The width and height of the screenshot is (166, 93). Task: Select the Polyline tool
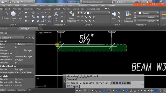click(x=5, y=16)
